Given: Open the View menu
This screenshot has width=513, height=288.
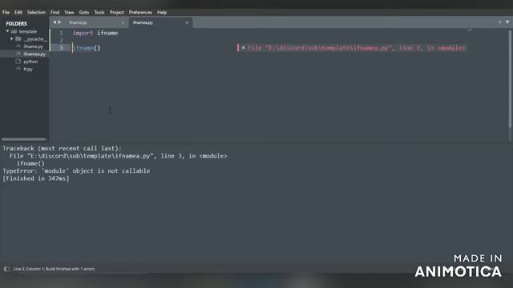Looking at the screenshot, I should pos(69,13).
